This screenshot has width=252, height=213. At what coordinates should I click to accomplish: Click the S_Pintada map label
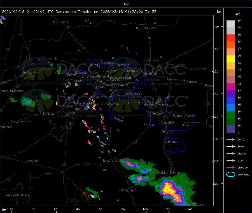tap(75, 81)
